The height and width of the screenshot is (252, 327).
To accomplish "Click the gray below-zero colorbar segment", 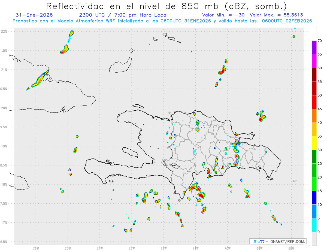I will pos(314,239).
